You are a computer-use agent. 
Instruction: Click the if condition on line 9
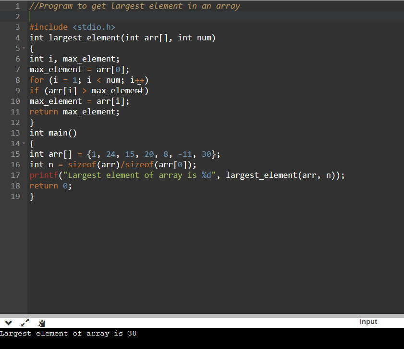89,90
